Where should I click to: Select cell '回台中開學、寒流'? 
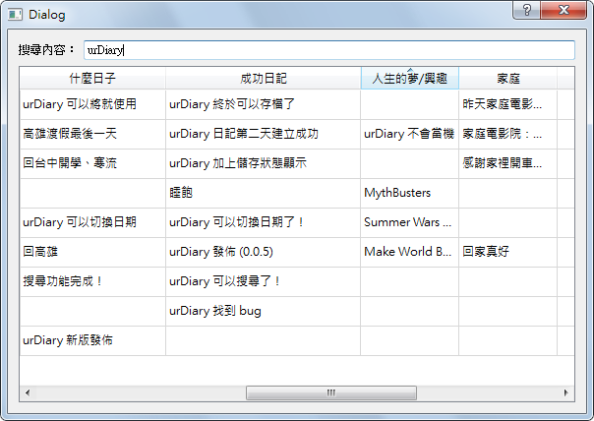[92, 163]
